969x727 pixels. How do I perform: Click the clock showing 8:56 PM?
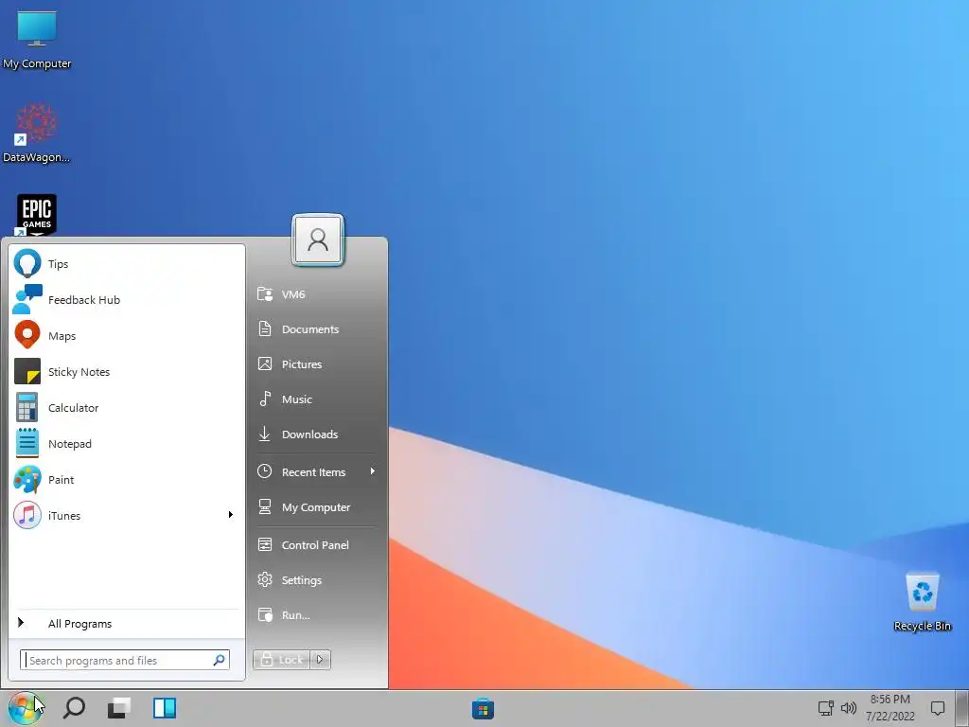coord(890,700)
